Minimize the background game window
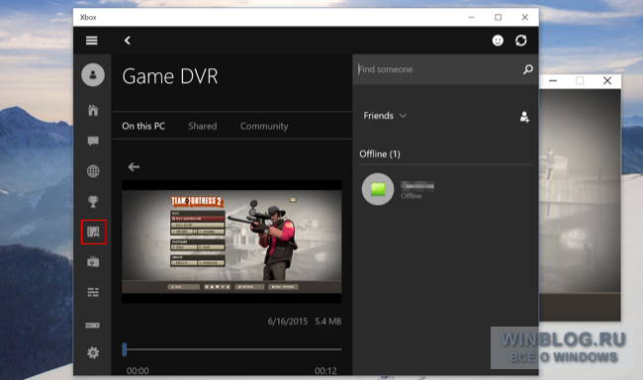This screenshot has height=380, width=643. (x=553, y=81)
